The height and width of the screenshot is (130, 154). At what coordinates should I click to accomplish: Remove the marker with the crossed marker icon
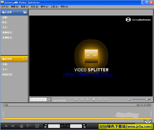pyautogui.click(x=13, y=126)
